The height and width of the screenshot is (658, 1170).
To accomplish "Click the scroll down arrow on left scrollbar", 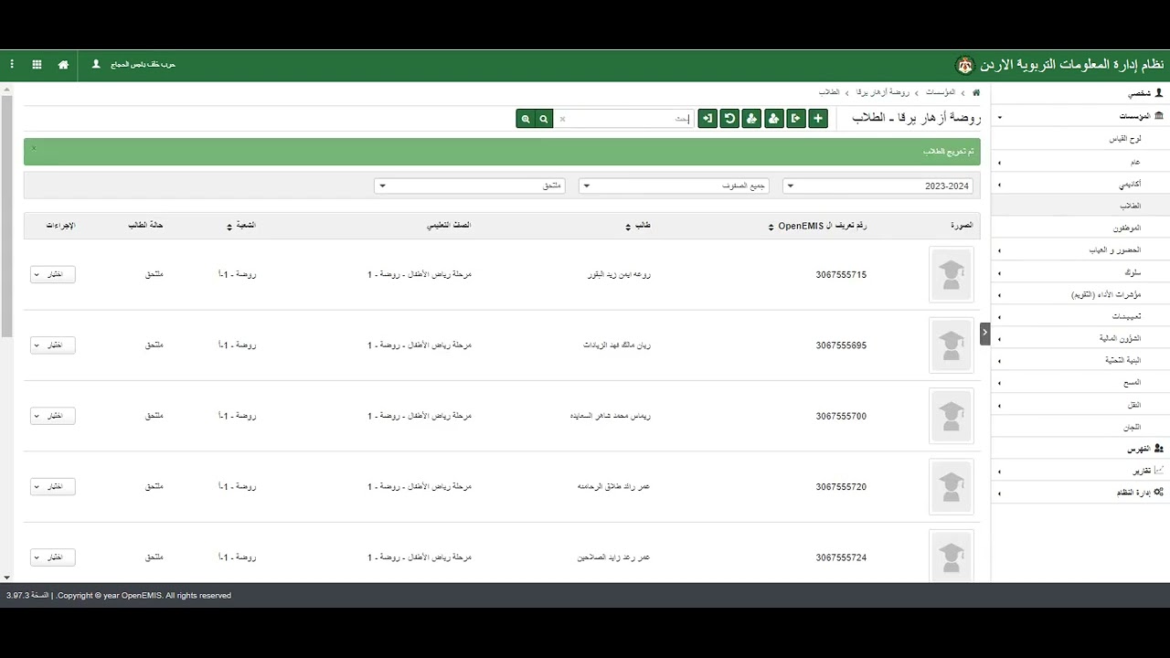I will 6,578.
